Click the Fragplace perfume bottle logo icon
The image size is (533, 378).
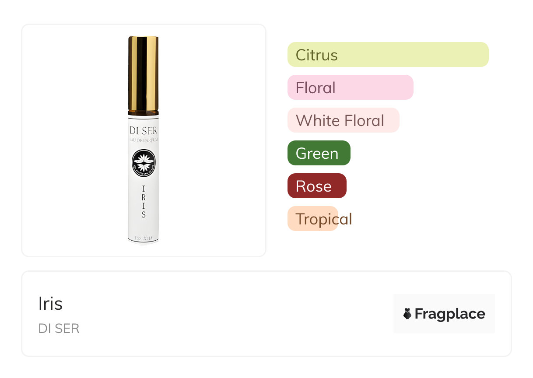pos(407,314)
